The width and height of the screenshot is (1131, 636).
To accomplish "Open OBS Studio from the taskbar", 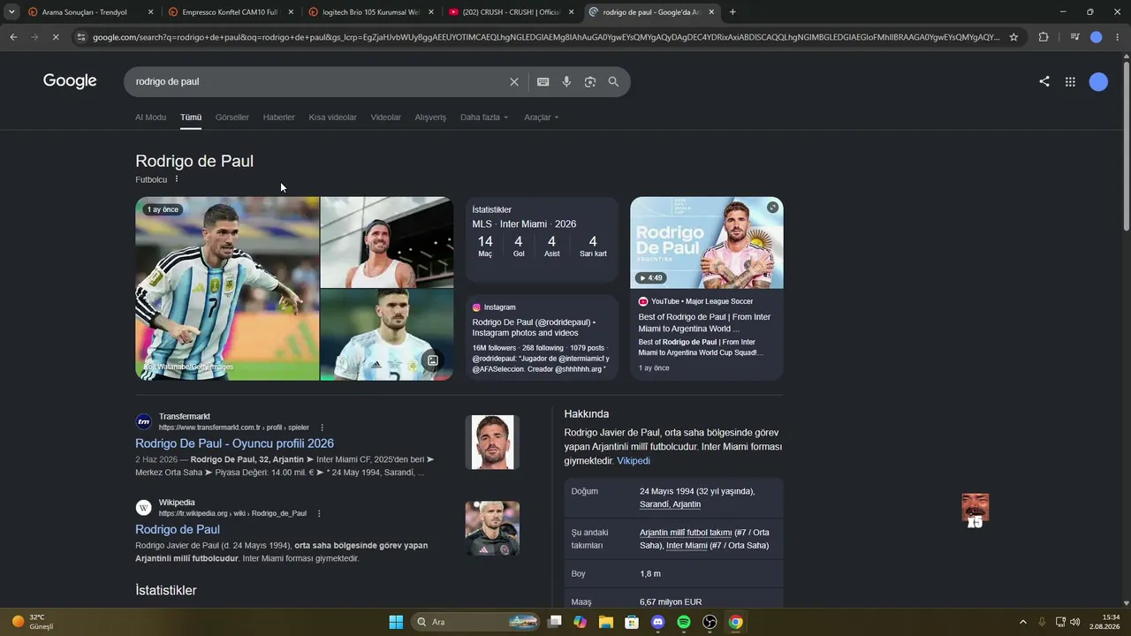I will [710, 622].
